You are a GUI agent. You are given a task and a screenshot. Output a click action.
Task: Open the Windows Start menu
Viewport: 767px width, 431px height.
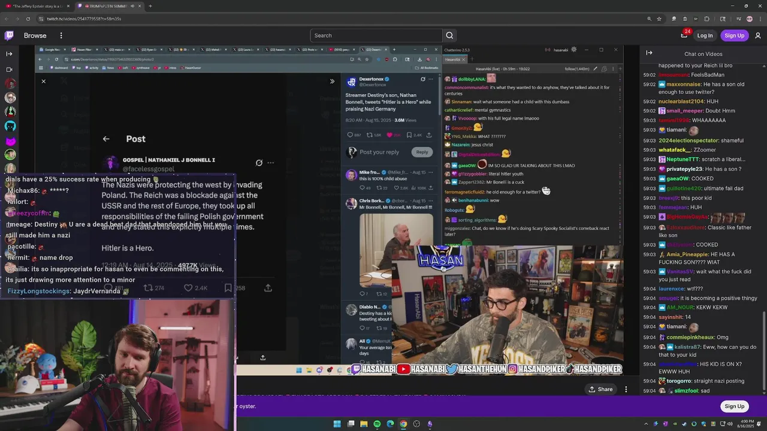(x=337, y=424)
